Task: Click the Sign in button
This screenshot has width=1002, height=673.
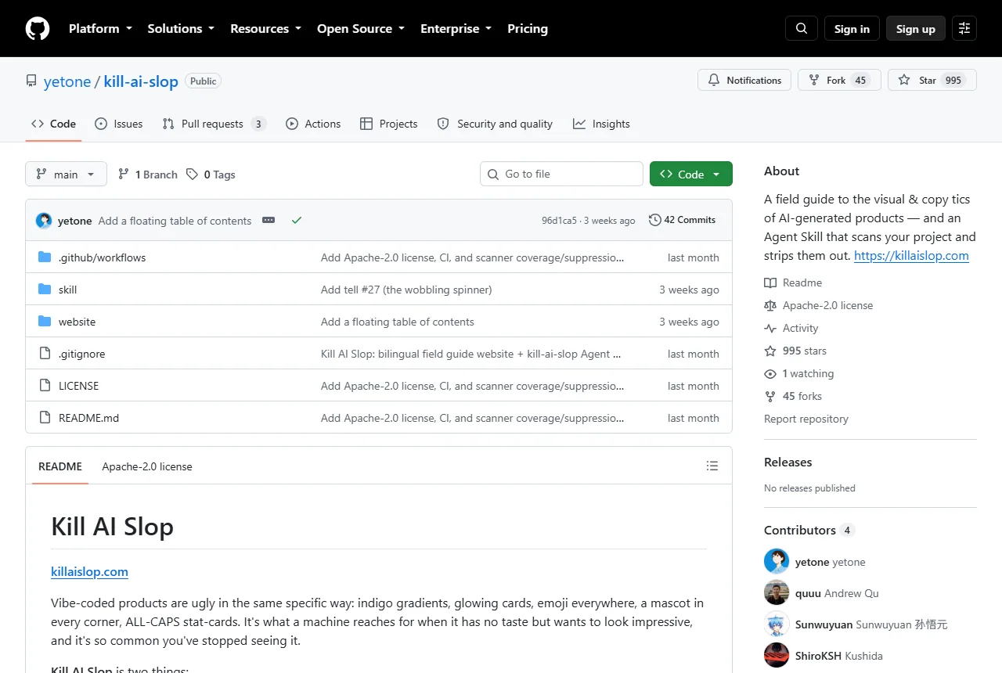Action: click(x=852, y=28)
